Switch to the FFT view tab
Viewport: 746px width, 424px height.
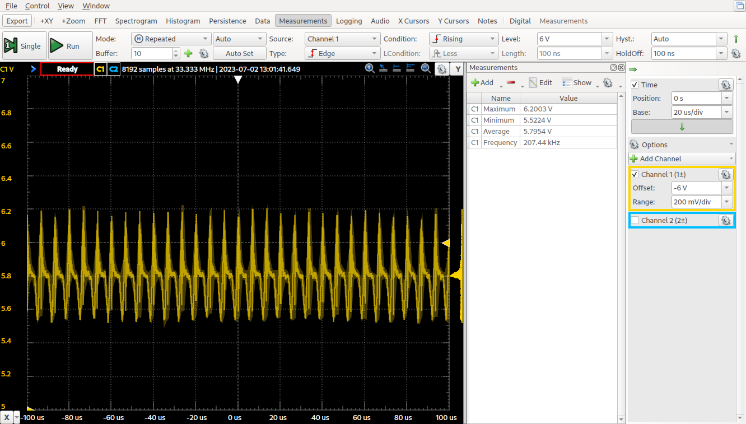point(100,21)
